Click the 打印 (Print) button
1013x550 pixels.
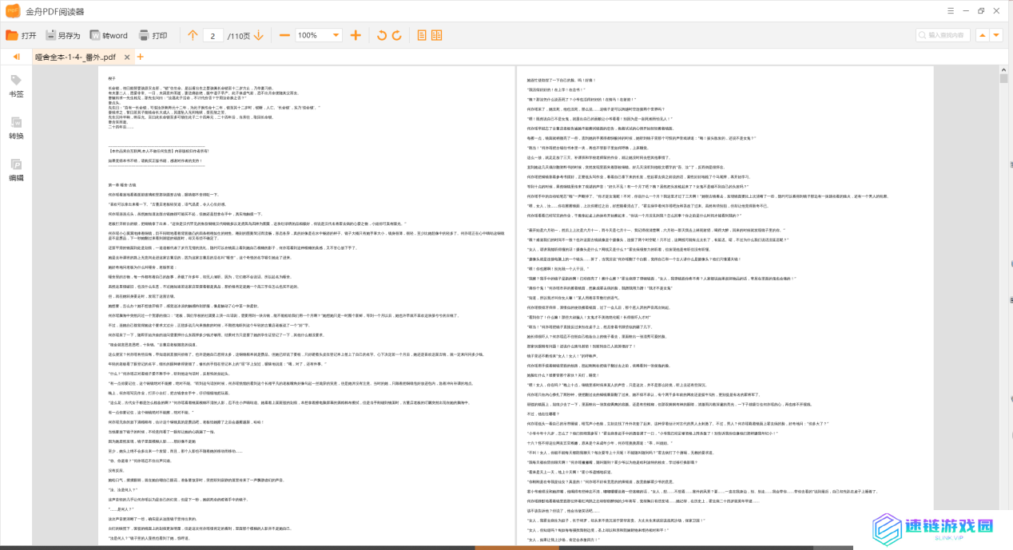point(153,35)
